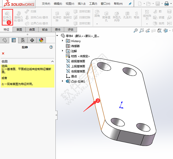Pin the SolidWorks menu bar
The height and width of the screenshot is (159, 173).
tap(130, 4)
